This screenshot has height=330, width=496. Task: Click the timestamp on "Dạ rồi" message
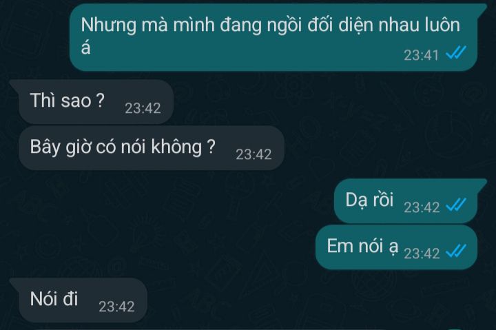[x=422, y=207]
